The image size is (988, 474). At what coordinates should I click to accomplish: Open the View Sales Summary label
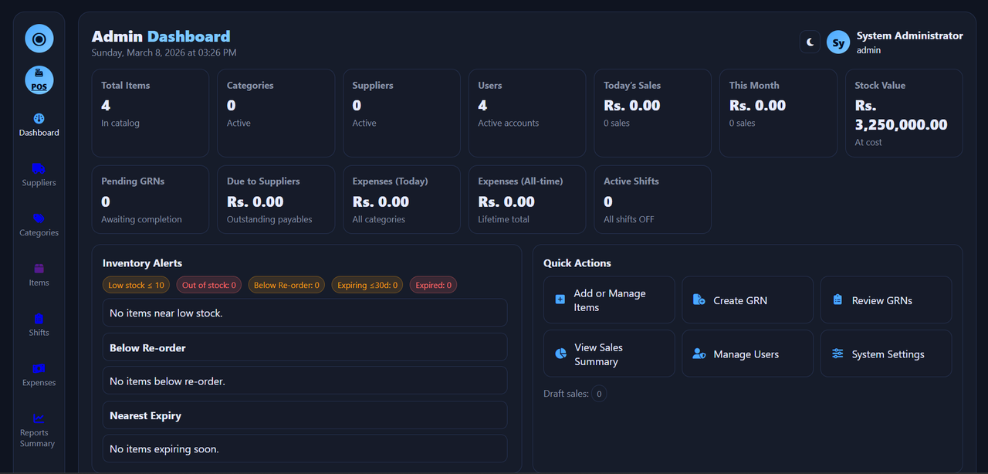(x=598, y=354)
